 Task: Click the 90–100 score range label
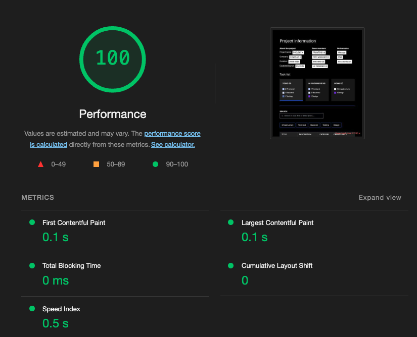click(177, 164)
